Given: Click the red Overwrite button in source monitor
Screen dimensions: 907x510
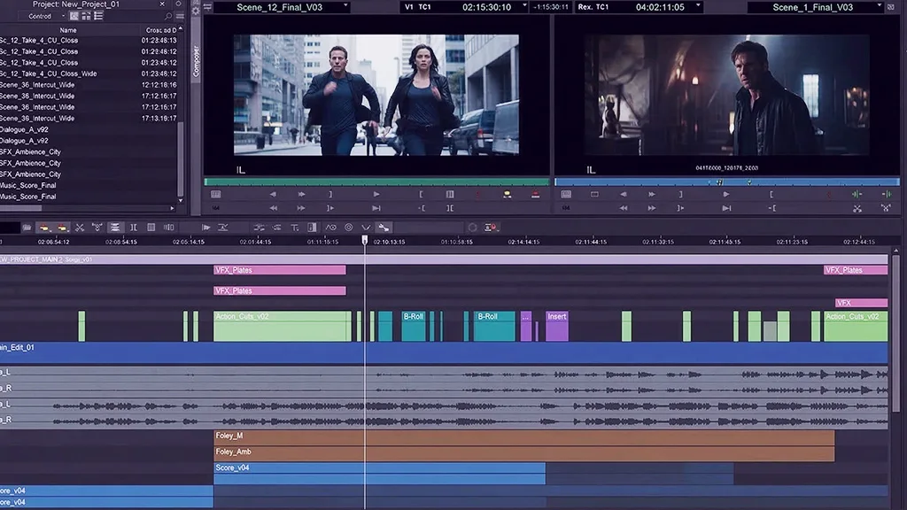Looking at the screenshot, I should (536, 194).
